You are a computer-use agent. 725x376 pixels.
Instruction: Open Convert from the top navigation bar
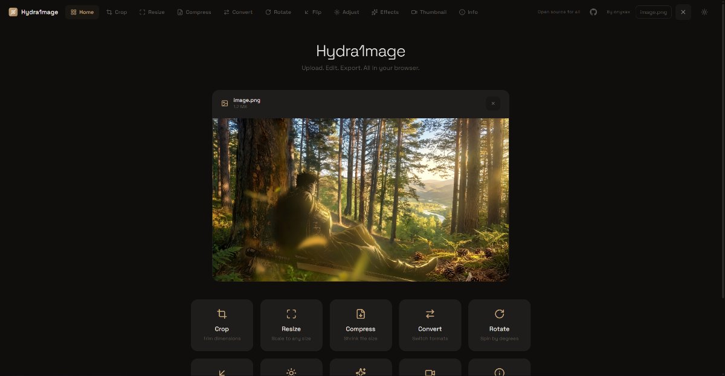coord(238,12)
